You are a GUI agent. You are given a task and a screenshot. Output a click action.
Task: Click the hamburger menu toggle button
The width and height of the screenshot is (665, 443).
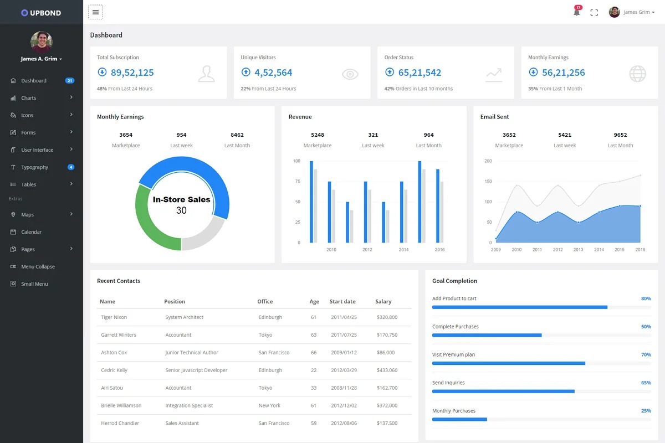point(95,12)
